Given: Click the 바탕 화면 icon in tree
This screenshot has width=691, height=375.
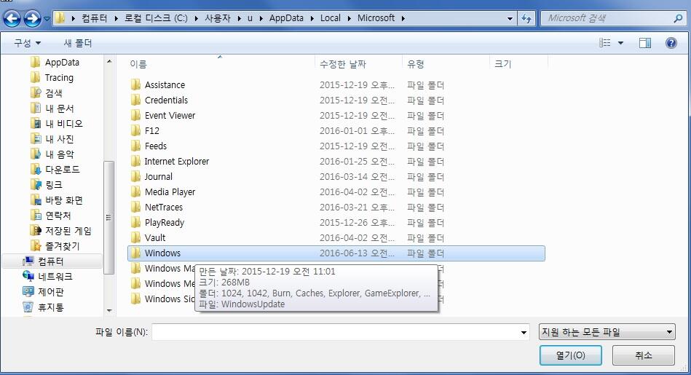Looking at the screenshot, I should click(36, 200).
